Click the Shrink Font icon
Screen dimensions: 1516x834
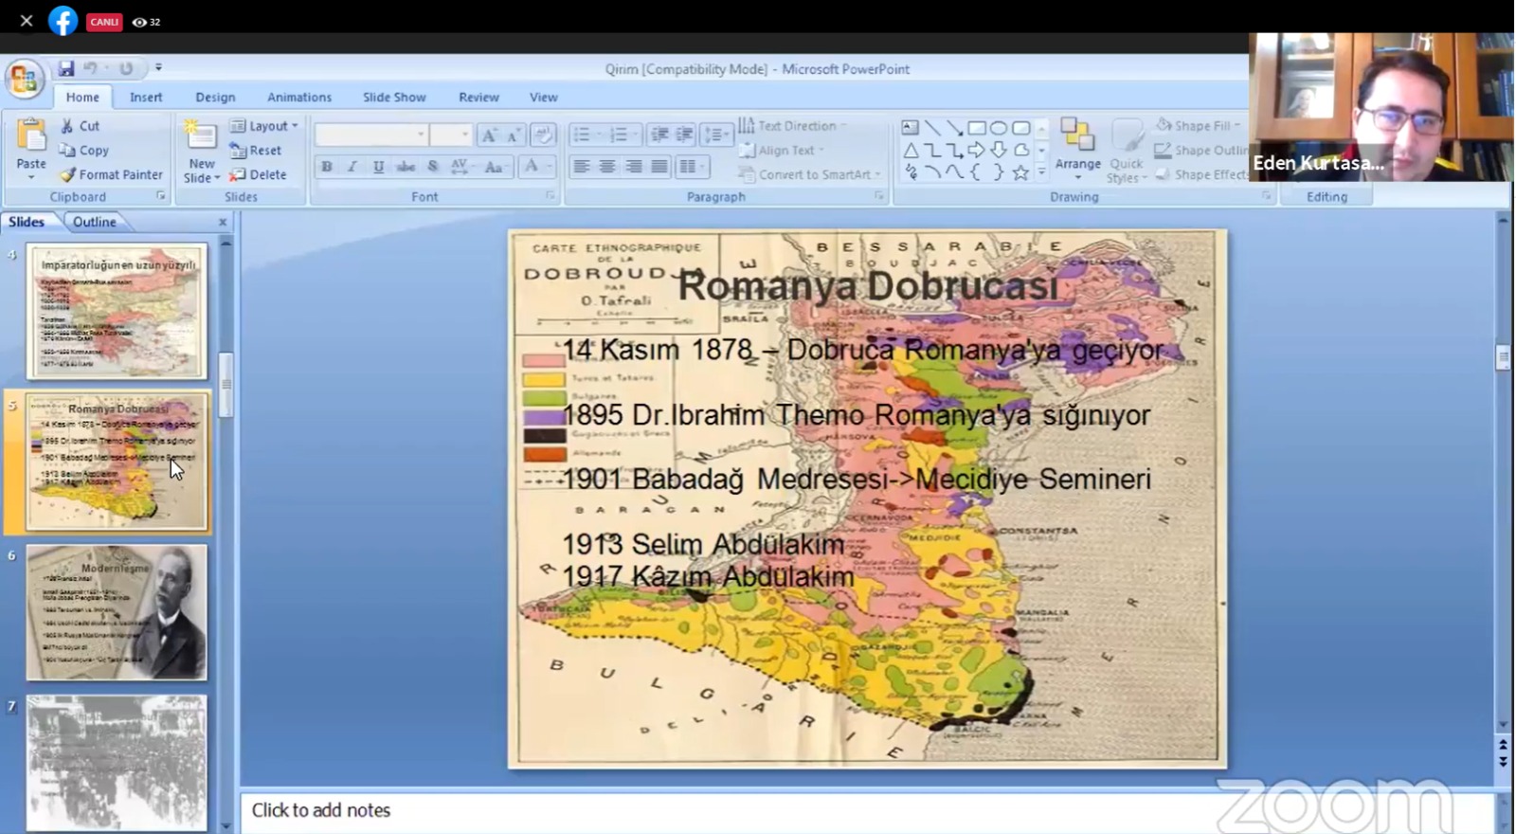coord(513,135)
